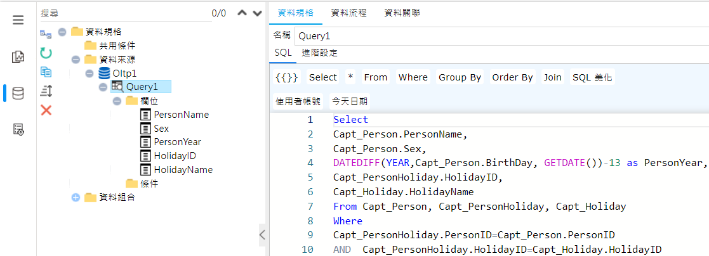Open the data settings sidebar icon

pyautogui.click(x=18, y=129)
